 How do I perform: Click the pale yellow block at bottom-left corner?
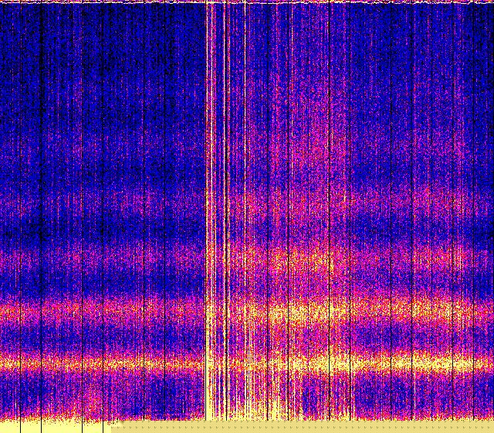(46, 427)
